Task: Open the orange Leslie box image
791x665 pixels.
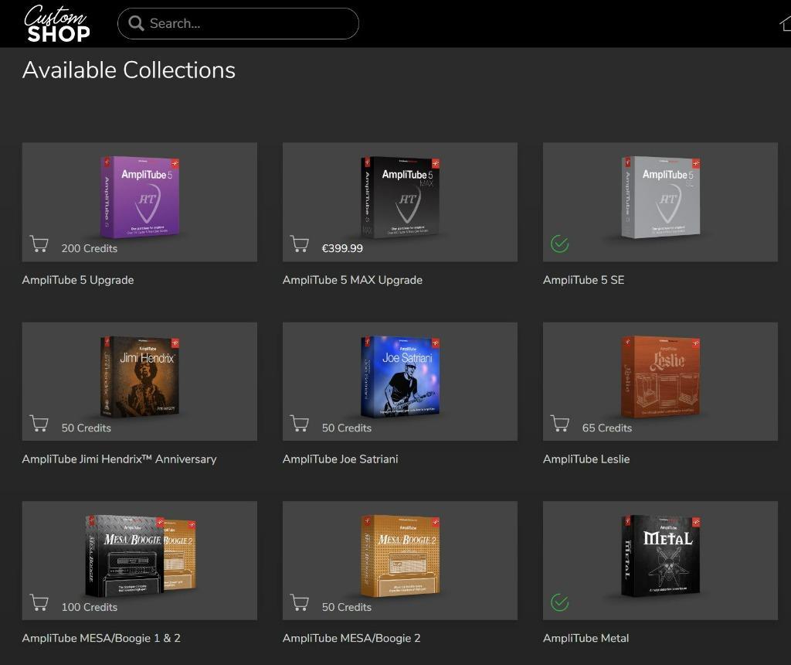Action: pos(660,377)
